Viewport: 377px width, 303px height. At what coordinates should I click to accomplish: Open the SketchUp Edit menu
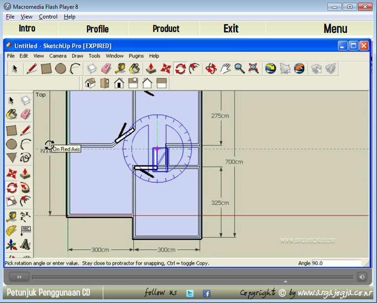tap(24, 56)
